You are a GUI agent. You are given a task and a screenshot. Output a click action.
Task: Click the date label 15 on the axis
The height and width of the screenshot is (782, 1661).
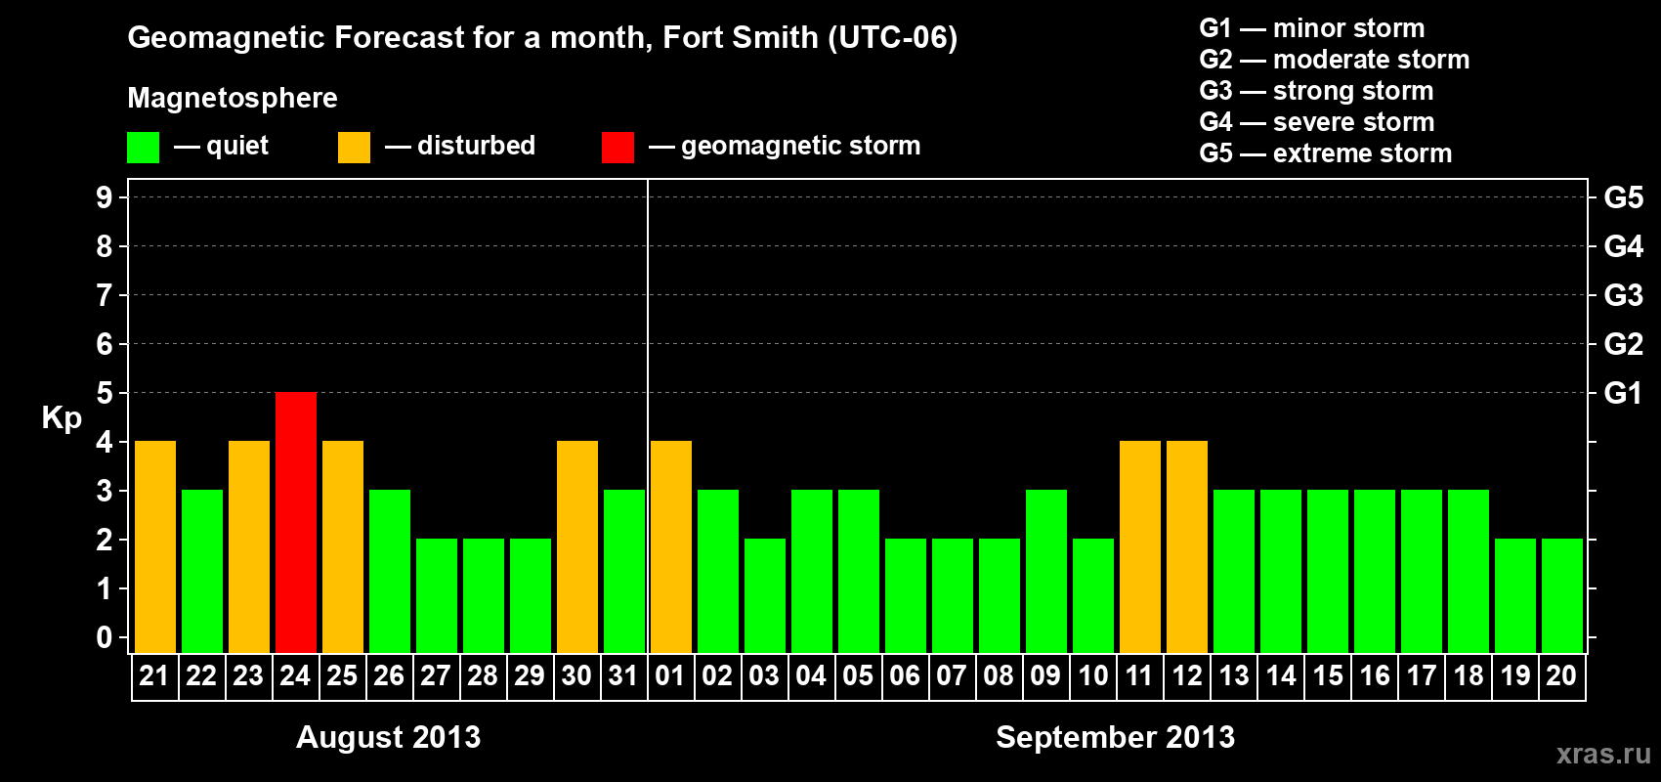tap(1327, 675)
